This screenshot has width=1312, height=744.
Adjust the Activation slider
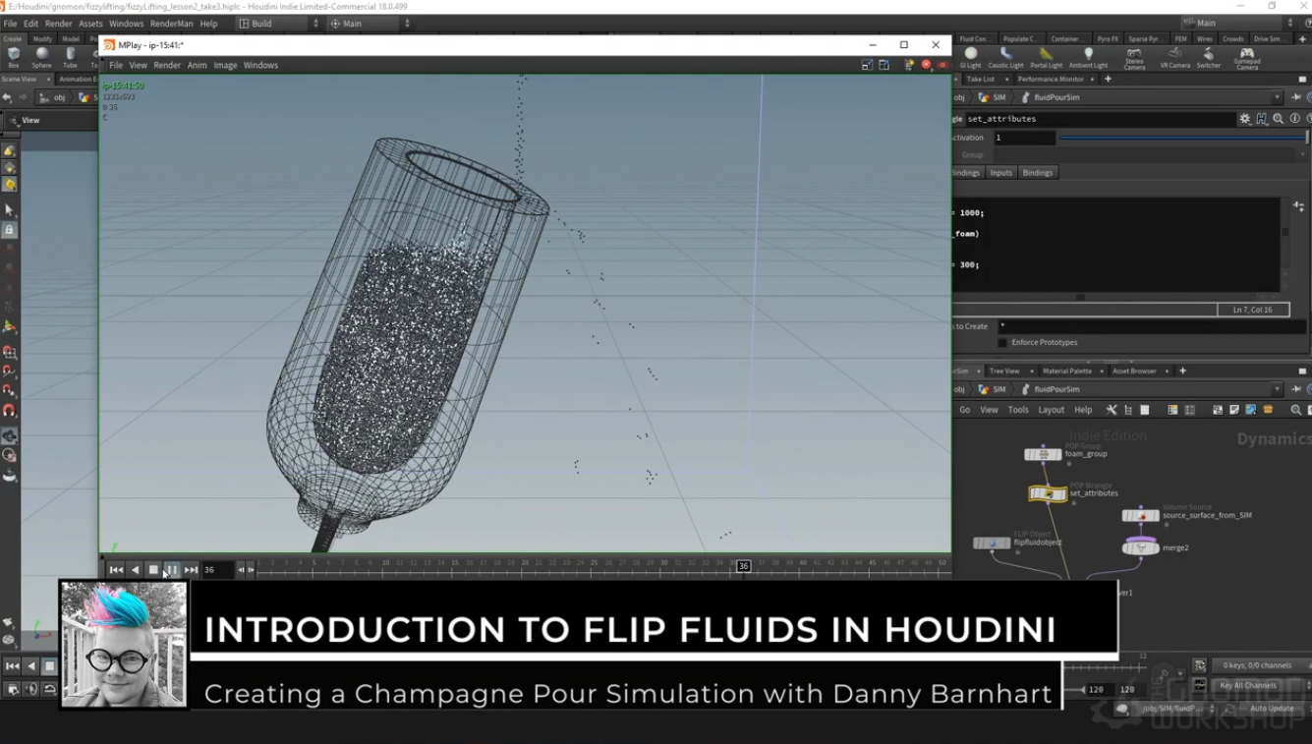pos(1183,138)
